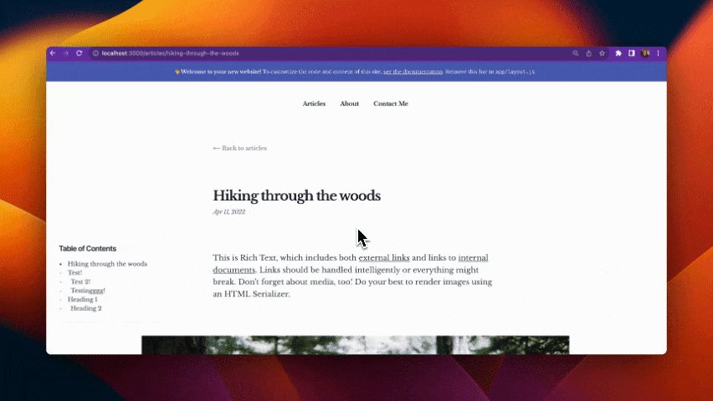Go to Articles nav item
This screenshot has width=713, height=401.
(x=314, y=104)
